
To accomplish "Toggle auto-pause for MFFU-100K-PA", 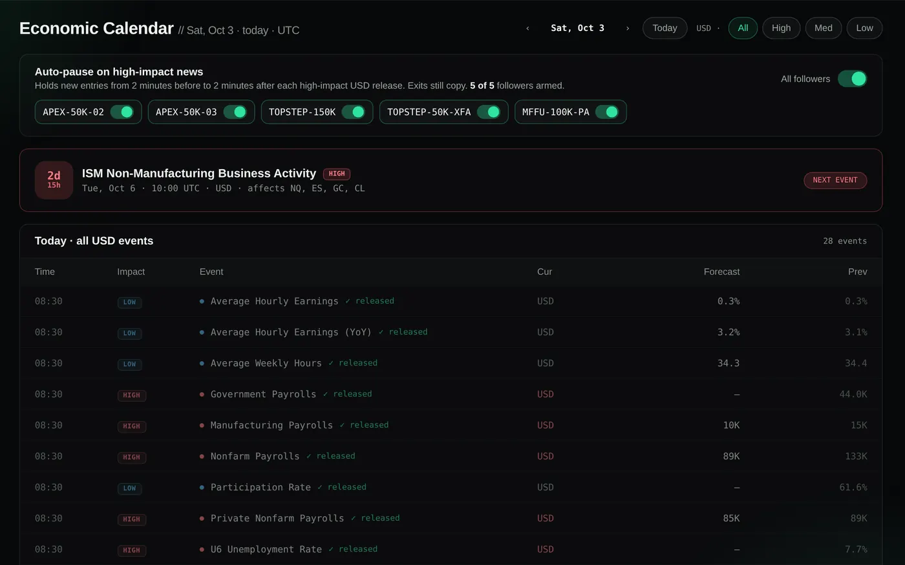I will coord(608,112).
